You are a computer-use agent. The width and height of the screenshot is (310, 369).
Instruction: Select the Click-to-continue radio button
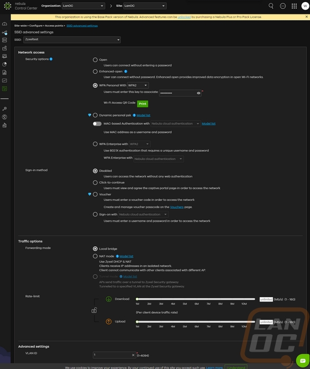pos(95,182)
